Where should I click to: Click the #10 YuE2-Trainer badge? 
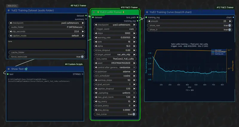click(129, 7)
